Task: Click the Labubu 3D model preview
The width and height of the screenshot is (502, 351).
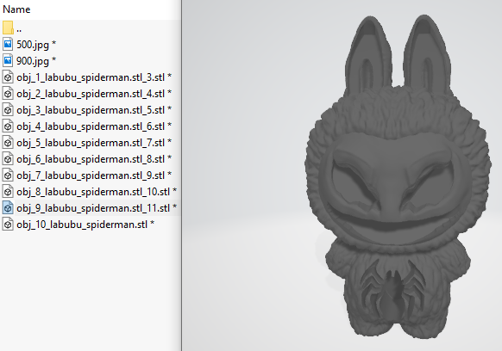Action: (x=398, y=177)
